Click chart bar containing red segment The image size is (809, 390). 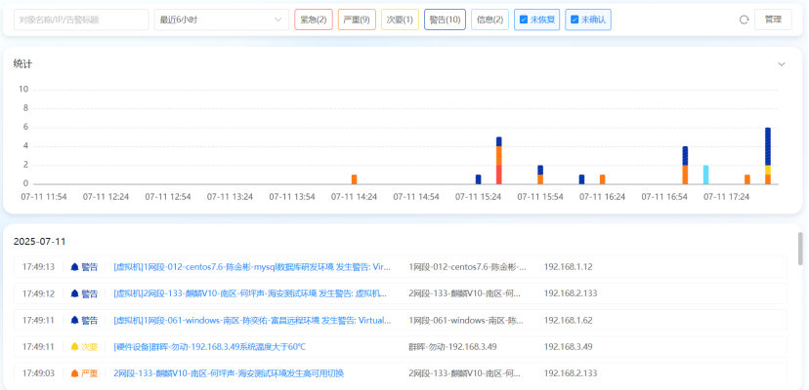coord(499,160)
